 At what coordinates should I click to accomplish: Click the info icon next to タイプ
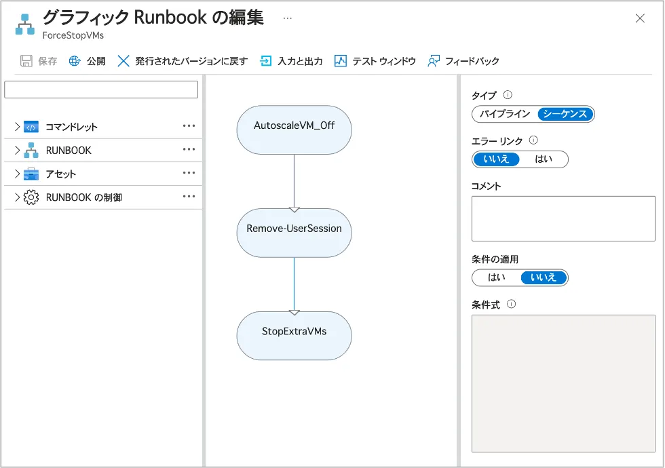pyautogui.click(x=508, y=95)
